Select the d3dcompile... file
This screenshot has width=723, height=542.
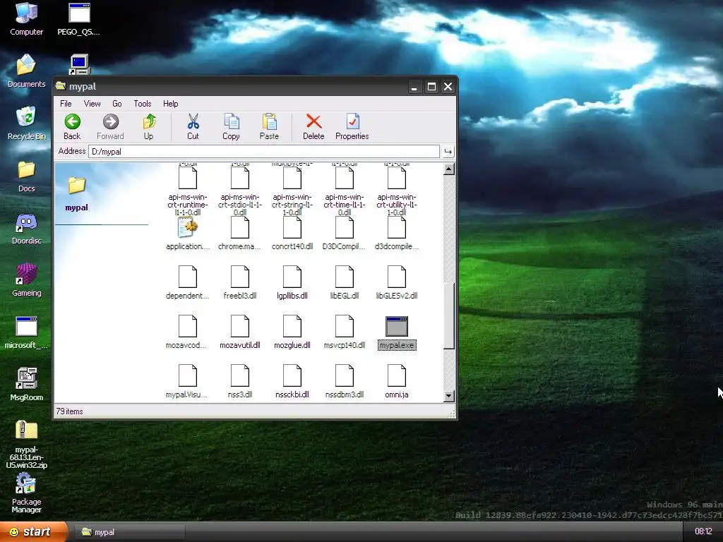397,234
